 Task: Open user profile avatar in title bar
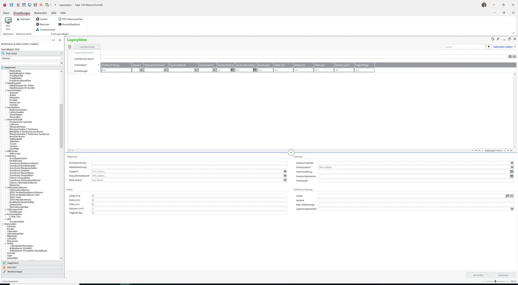coord(484,5)
